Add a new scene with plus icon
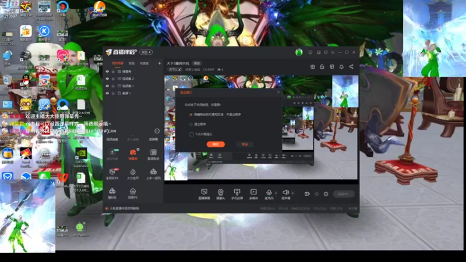 (159, 63)
